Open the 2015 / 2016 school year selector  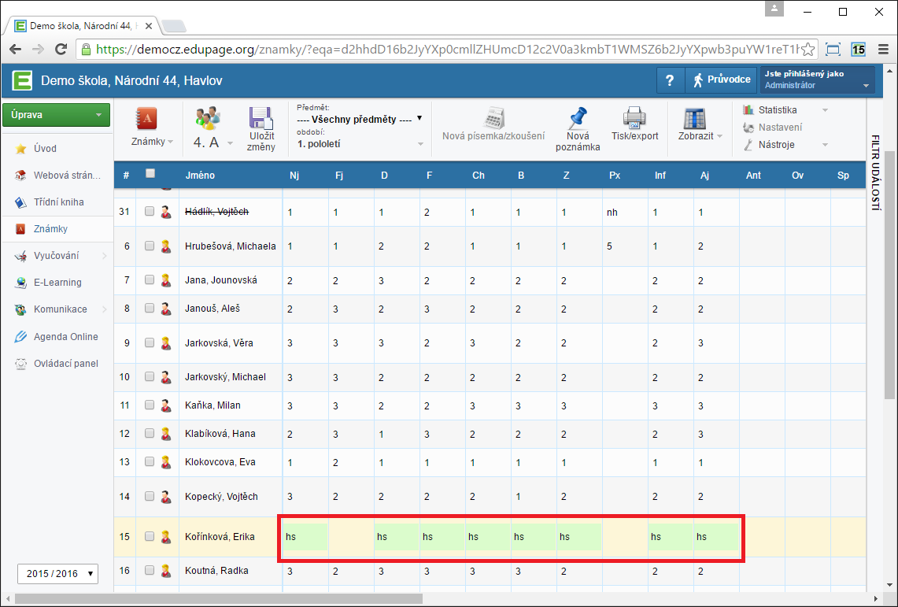coord(57,574)
